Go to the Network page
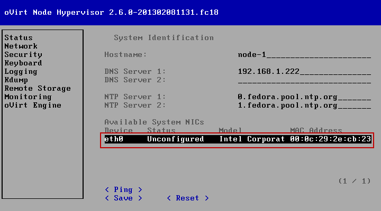 (21, 46)
